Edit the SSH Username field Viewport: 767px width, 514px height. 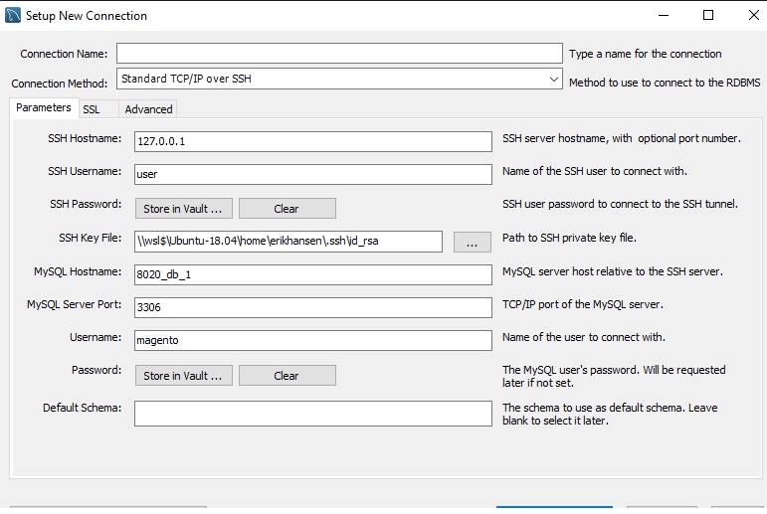[313, 174]
